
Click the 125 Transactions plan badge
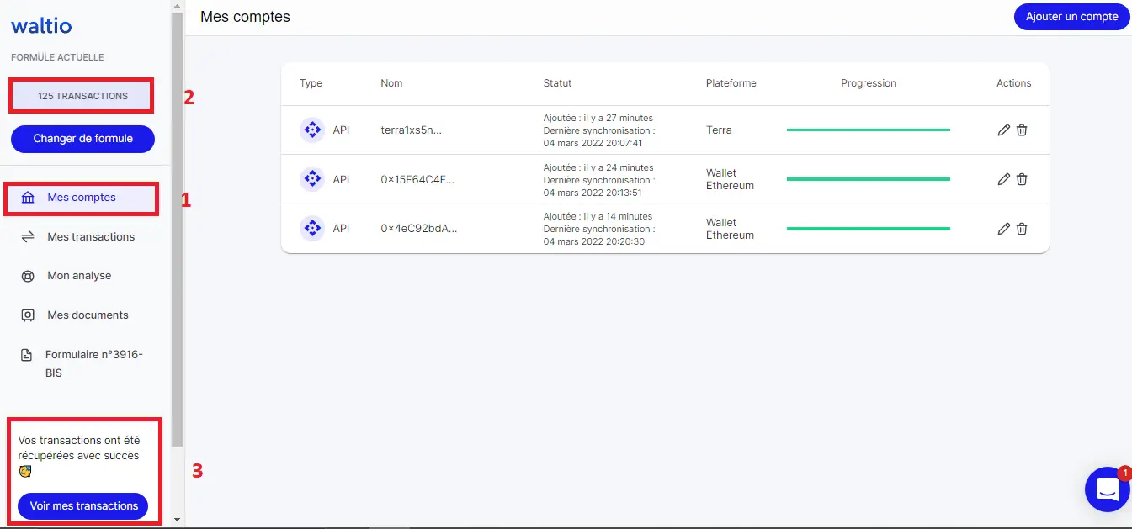[82, 96]
